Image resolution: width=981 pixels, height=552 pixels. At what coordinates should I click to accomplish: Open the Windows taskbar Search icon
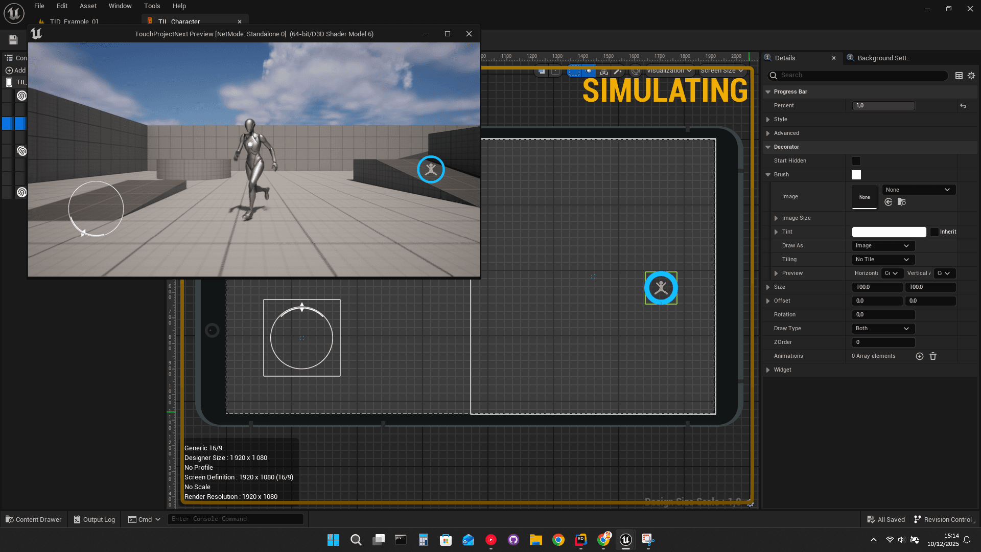tap(356, 540)
